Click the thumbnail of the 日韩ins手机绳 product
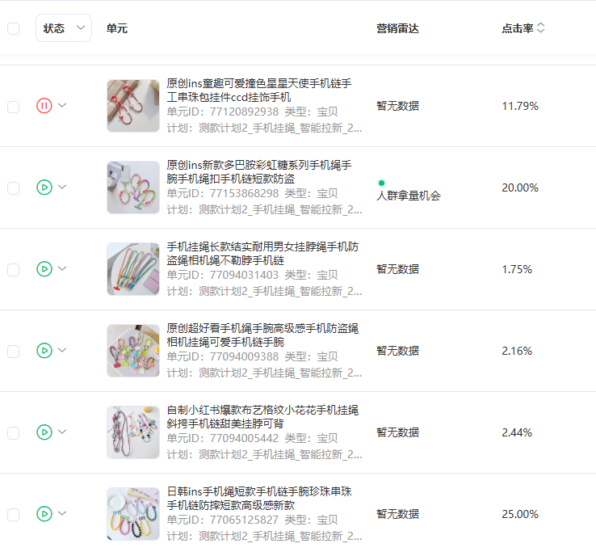Screen dimensions: 596x552 (133, 514)
